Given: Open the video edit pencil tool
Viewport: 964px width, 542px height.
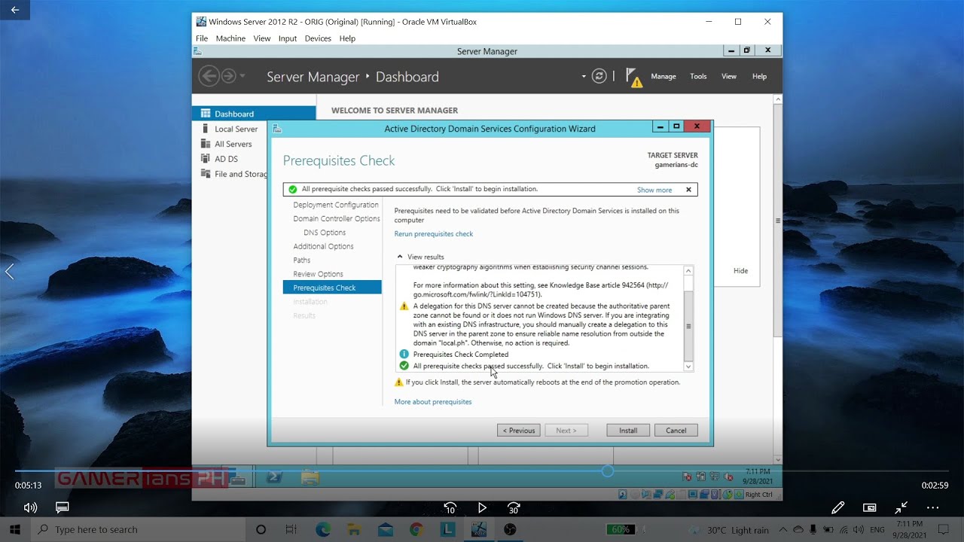Looking at the screenshot, I should pyautogui.click(x=837, y=507).
